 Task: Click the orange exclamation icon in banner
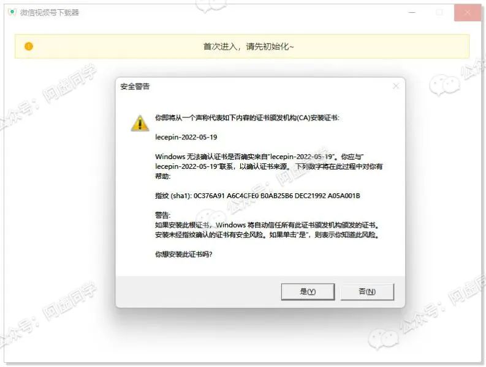(x=29, y=46)
